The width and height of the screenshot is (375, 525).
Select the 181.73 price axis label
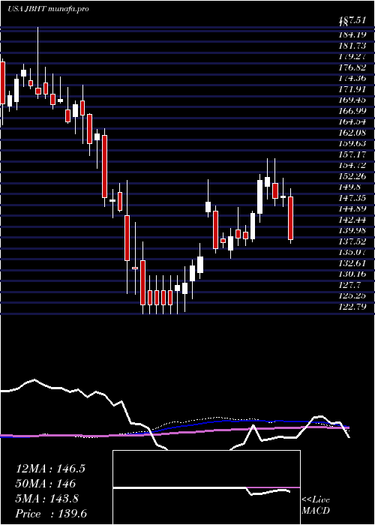tap(352, 45)
